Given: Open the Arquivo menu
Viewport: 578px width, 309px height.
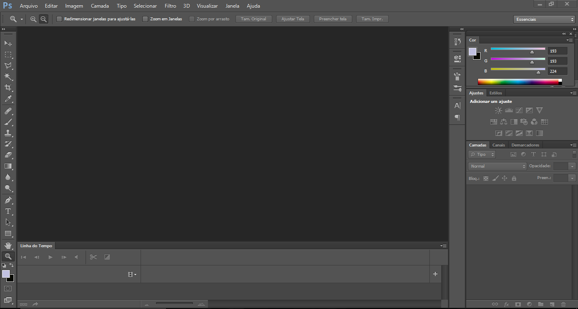Looking at the screenshot, I should pos(29,6).
